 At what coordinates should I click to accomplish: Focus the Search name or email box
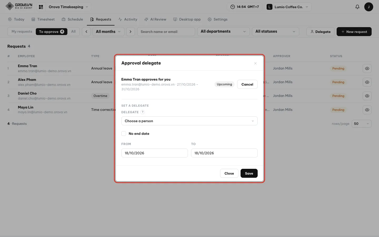166,32
